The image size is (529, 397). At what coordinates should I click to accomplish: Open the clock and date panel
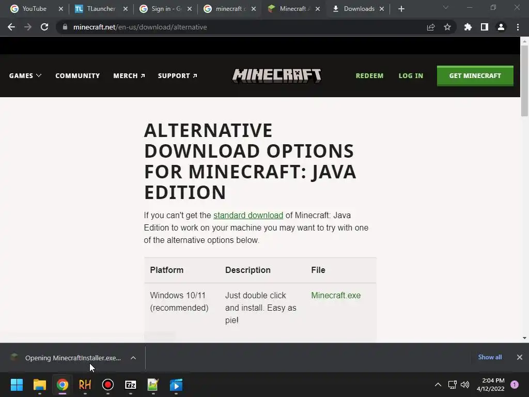pyautogui.click(x=491, y=385)
